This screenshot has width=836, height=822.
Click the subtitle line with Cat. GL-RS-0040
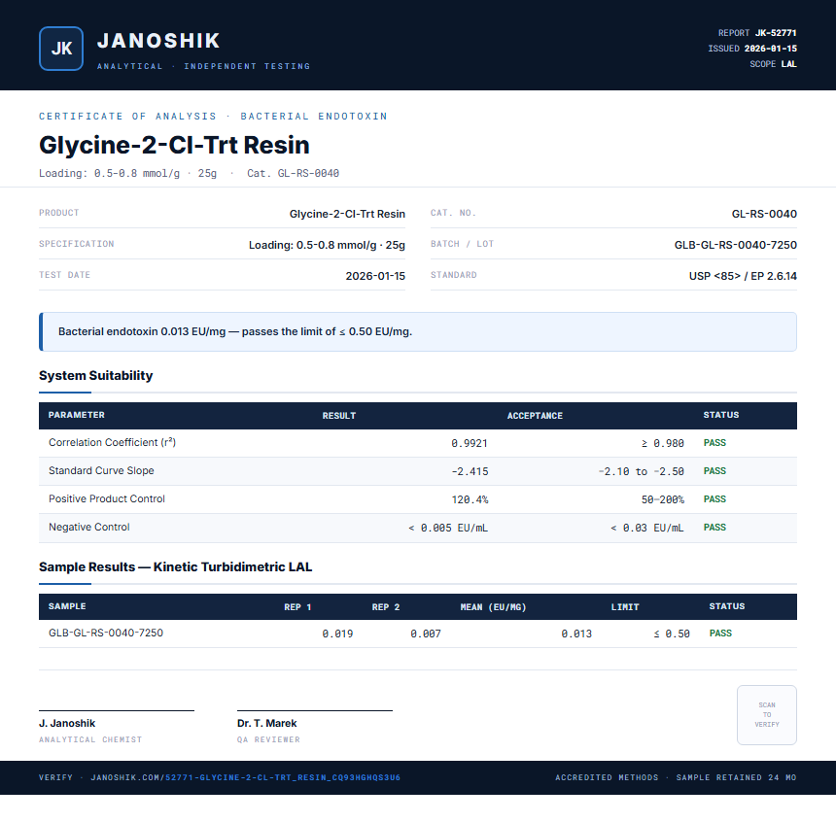(190, 173)
